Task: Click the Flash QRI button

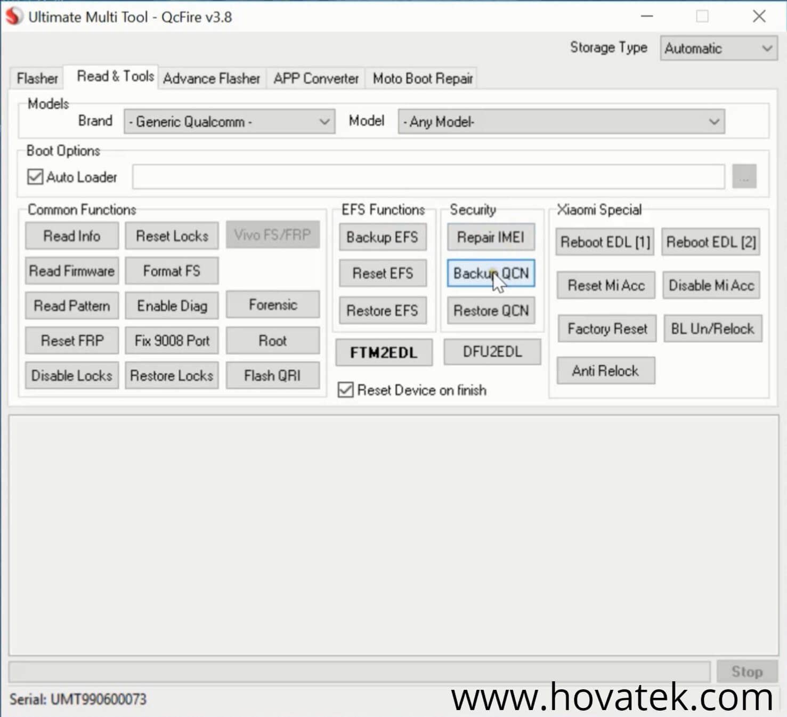Action: pyautogui.click(x=273, y=375)
